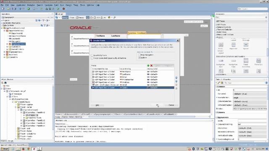Click the Save toolbar icon
This screenshot has height=151, width=269.
[12, 9]
